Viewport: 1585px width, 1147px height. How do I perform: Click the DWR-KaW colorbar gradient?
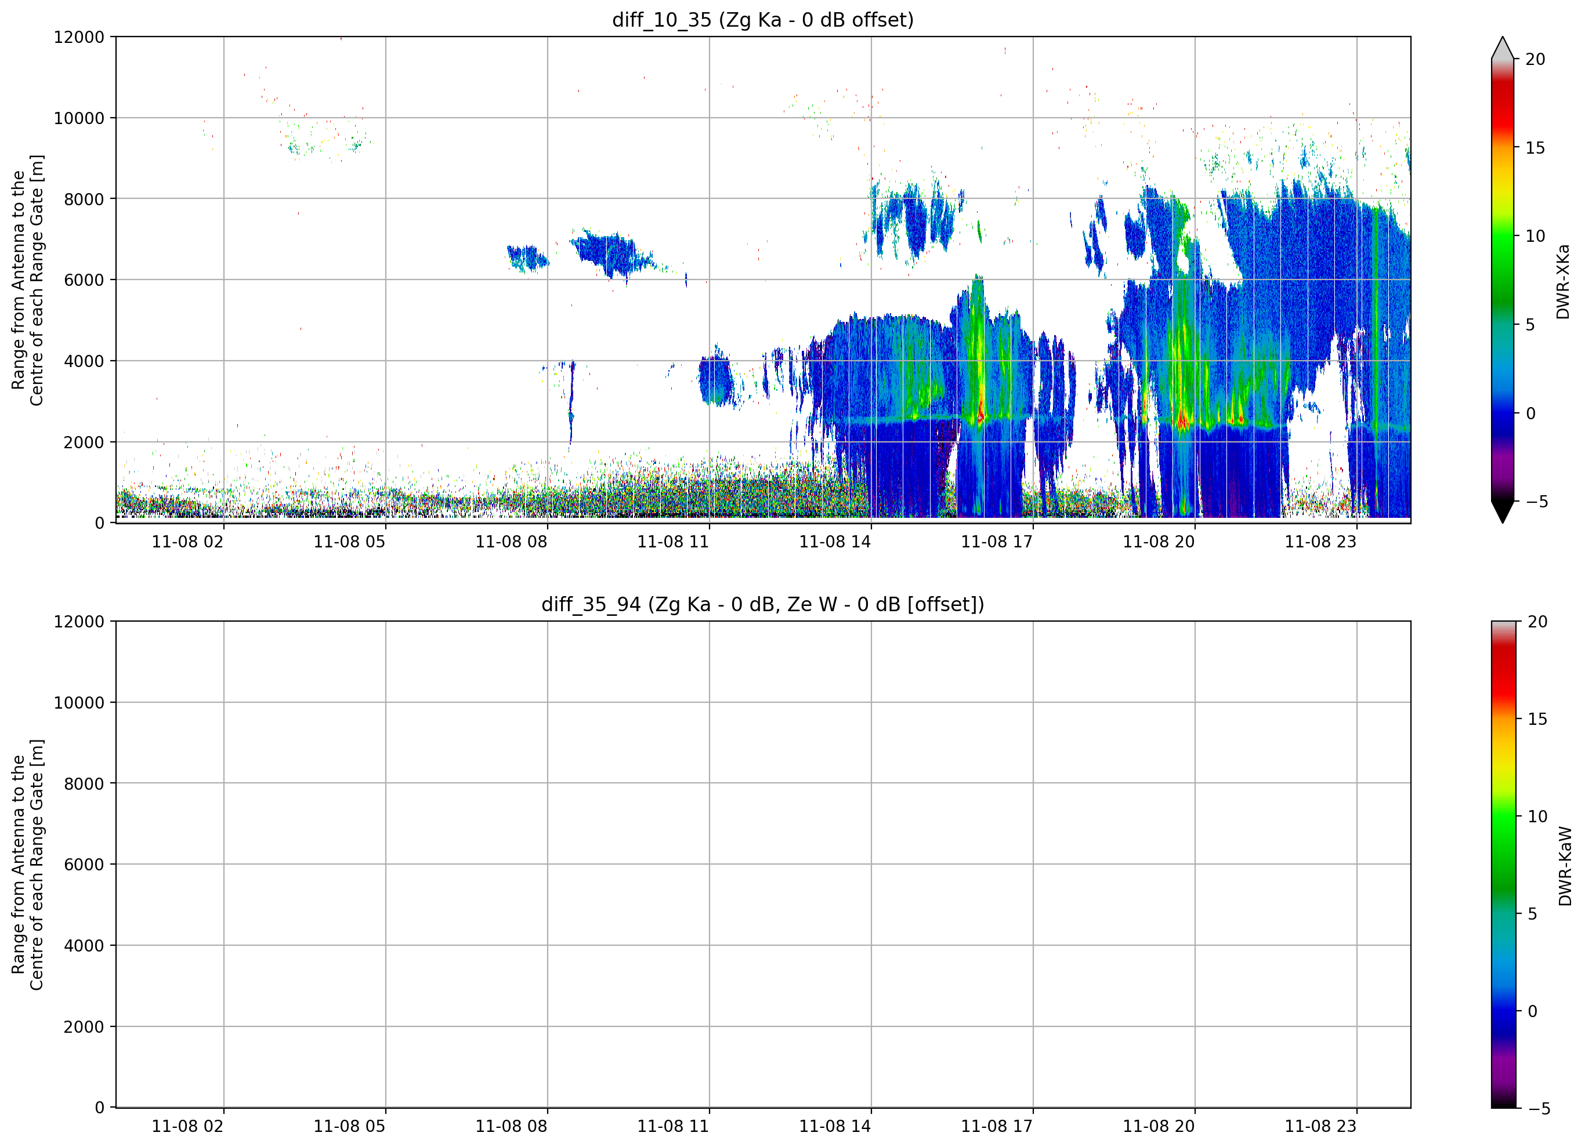(1503, 865)
